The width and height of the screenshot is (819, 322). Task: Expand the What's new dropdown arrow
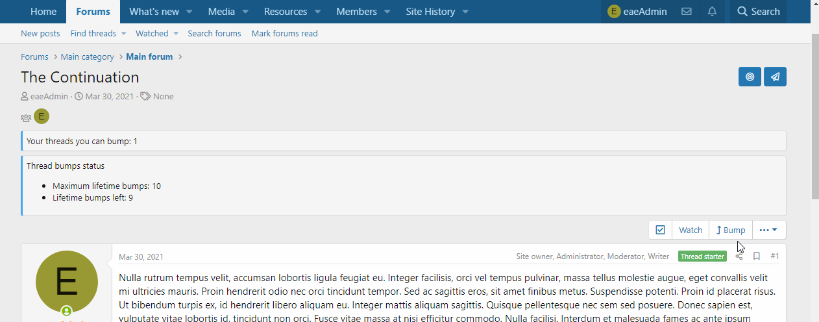click(x=189, y=12)
